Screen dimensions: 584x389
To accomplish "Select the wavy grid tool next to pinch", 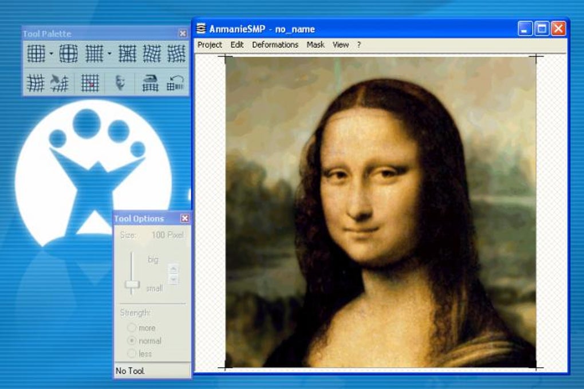I will click(x=152, y=53).
